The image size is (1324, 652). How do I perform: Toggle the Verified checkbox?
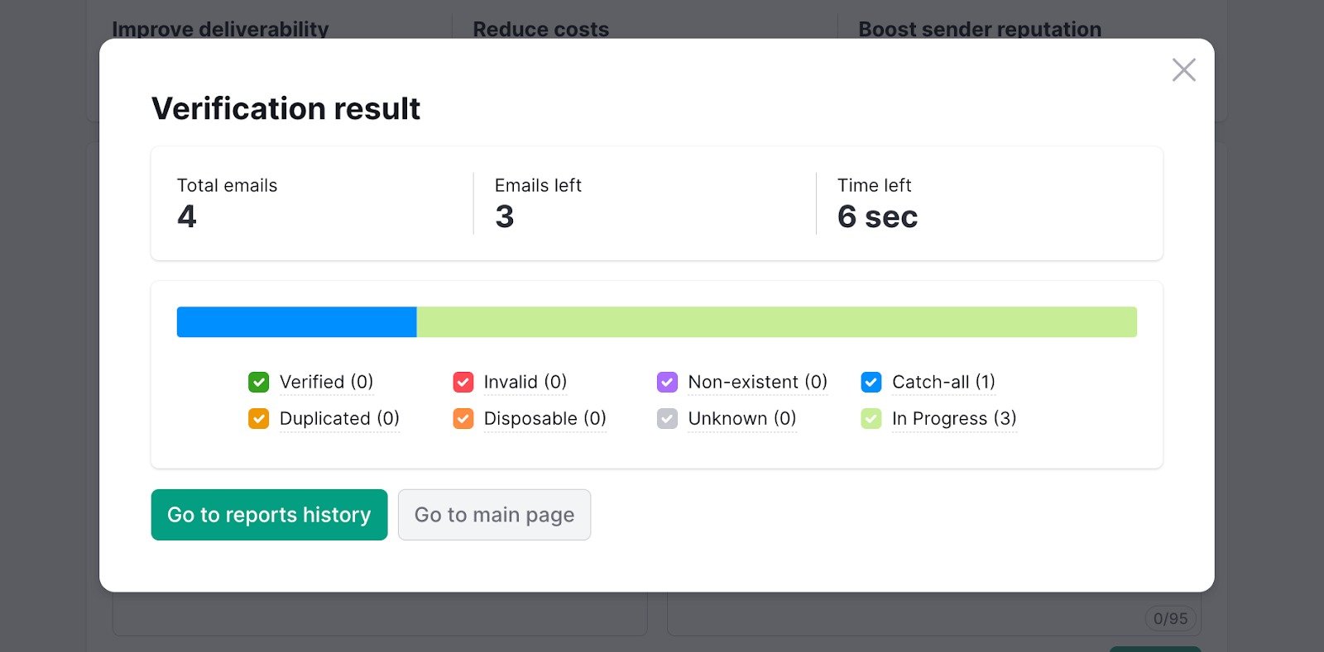(x=259, y=382)
